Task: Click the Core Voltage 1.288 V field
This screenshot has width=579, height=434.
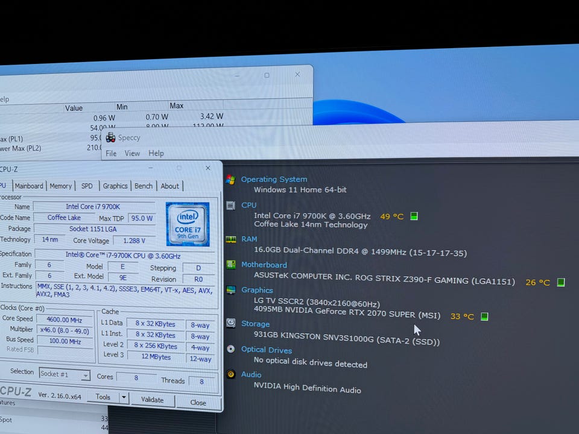Action: click(x=134, y=241)
